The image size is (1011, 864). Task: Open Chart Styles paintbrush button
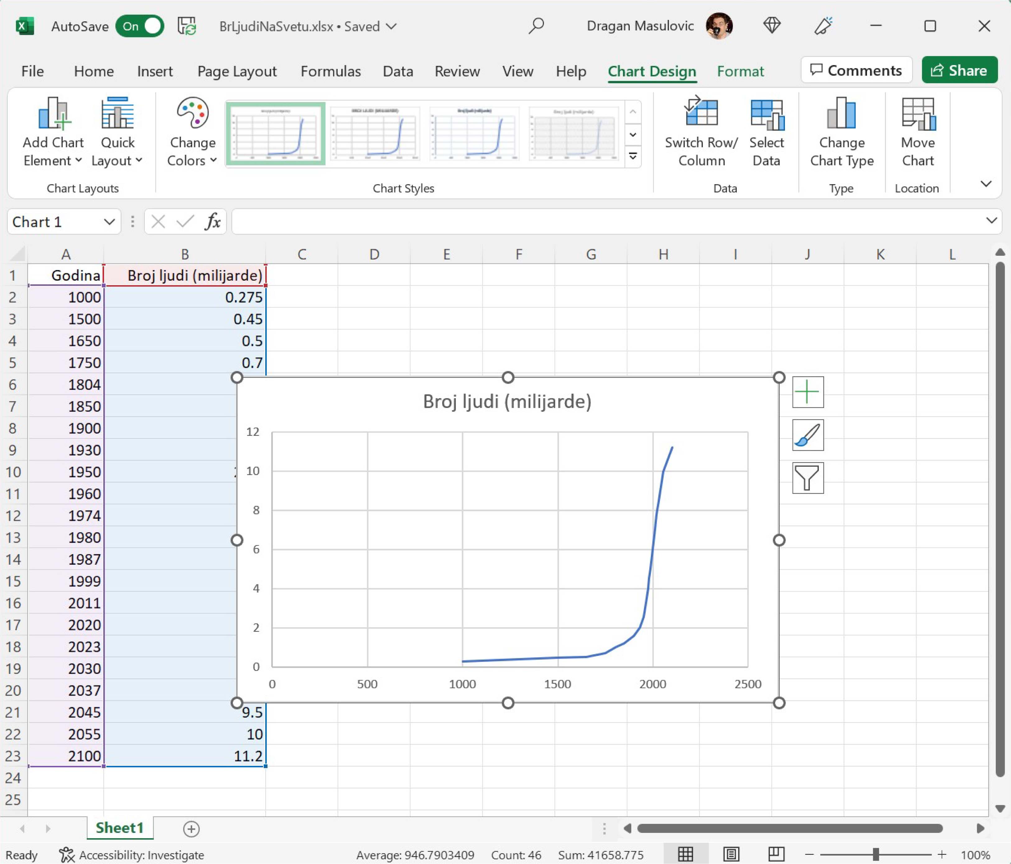tap(808, 435)
